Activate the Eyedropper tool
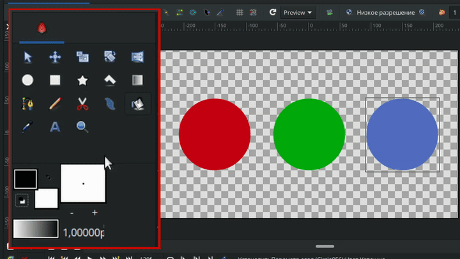460x259 pixels. coord(27,127)
